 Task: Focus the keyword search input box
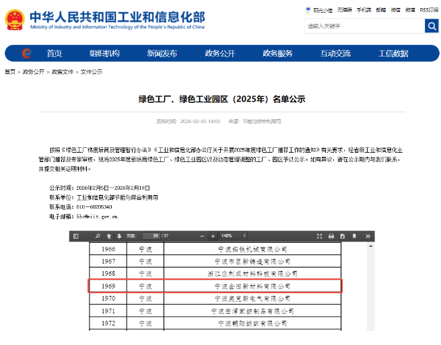pyautogui.click(x=364, y=26)
